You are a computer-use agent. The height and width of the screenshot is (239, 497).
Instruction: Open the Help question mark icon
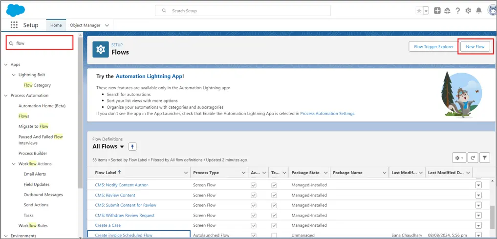coord(458,11)
